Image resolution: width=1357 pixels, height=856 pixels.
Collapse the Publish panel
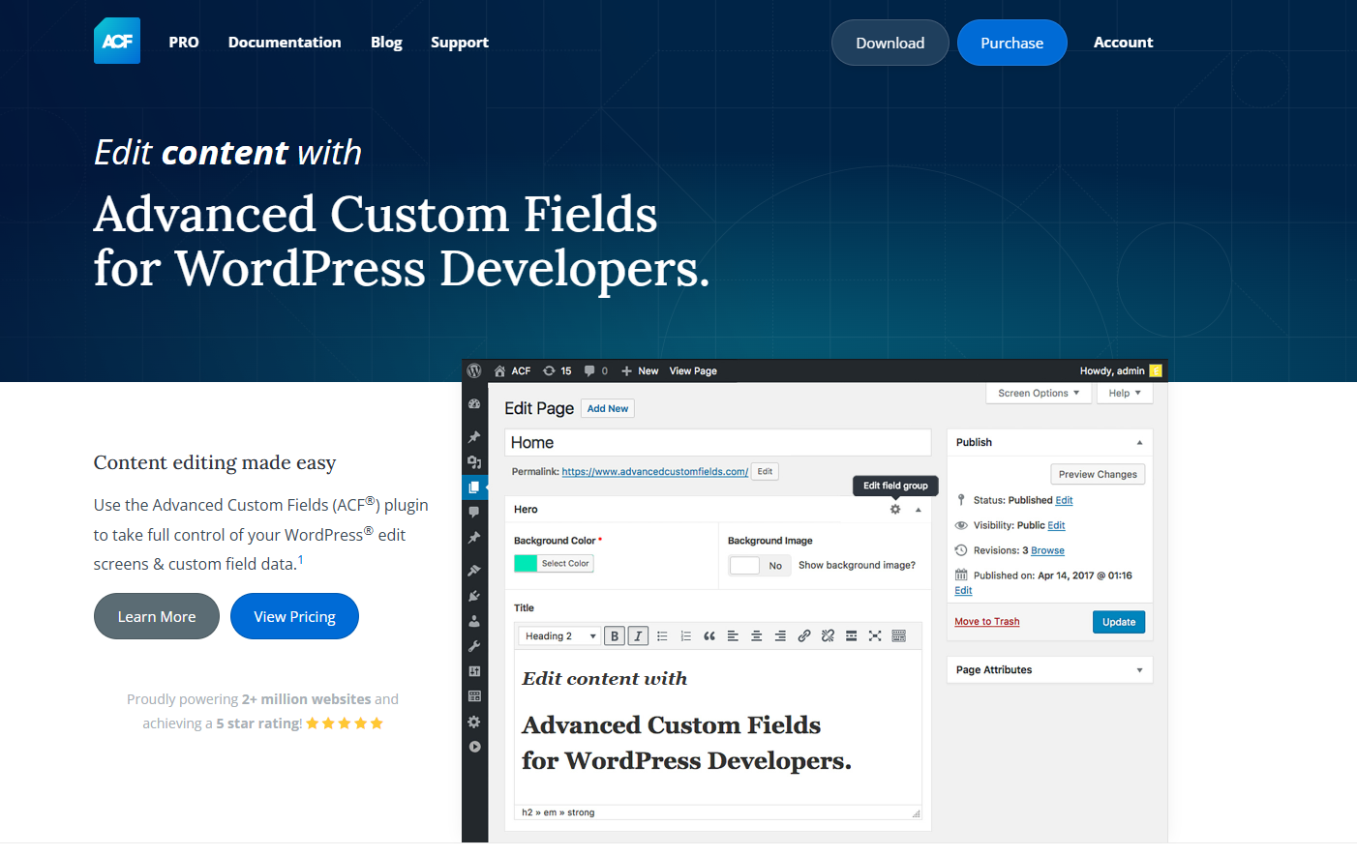pos(1139,442)
